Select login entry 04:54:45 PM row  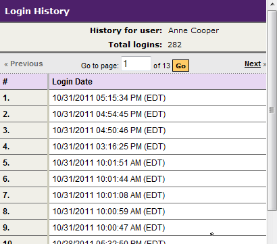(133, 114)
